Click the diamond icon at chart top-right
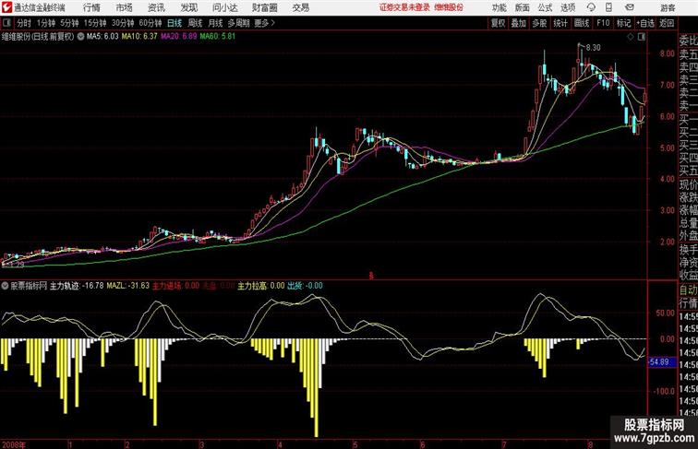 (x=631, y=37)
